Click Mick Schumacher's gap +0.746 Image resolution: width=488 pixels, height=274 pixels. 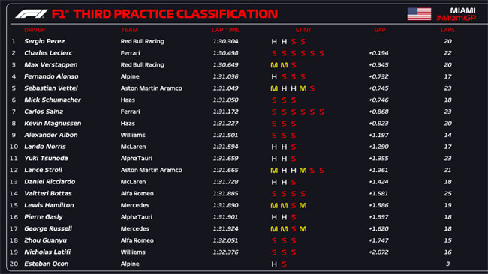coord(378,100)
